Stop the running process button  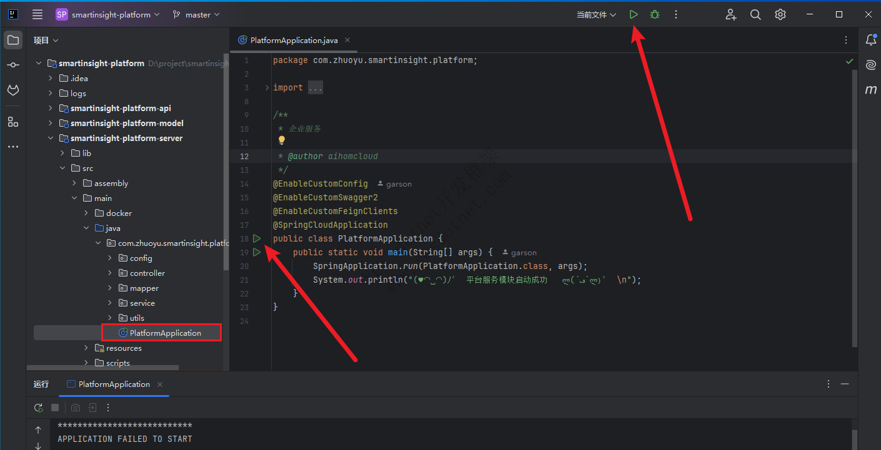point(55,408)
